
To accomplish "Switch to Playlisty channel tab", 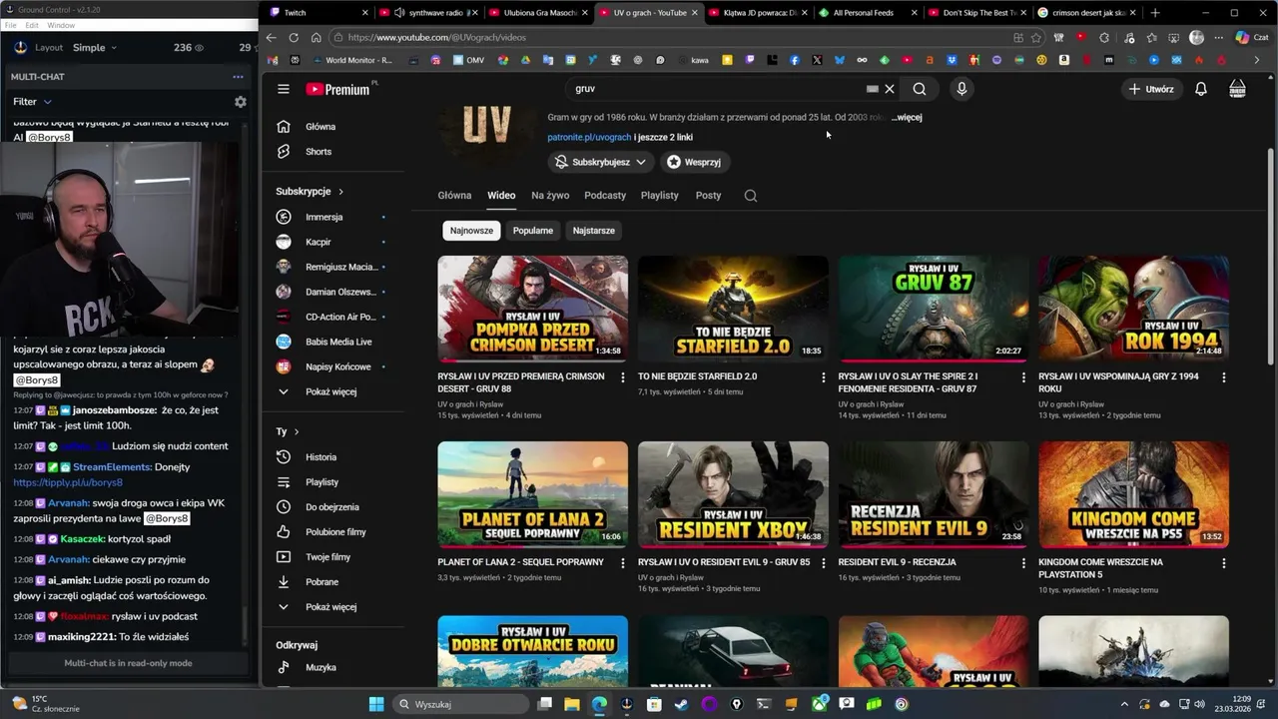I will pos(659,196).
